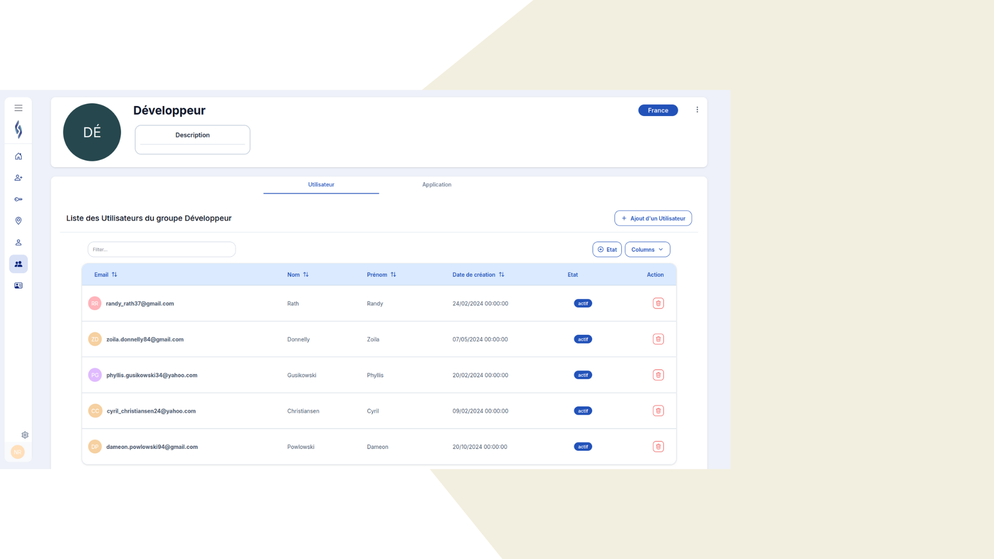Click the home icon in the sidebar

pyautogui.click(x=18, y=156)
